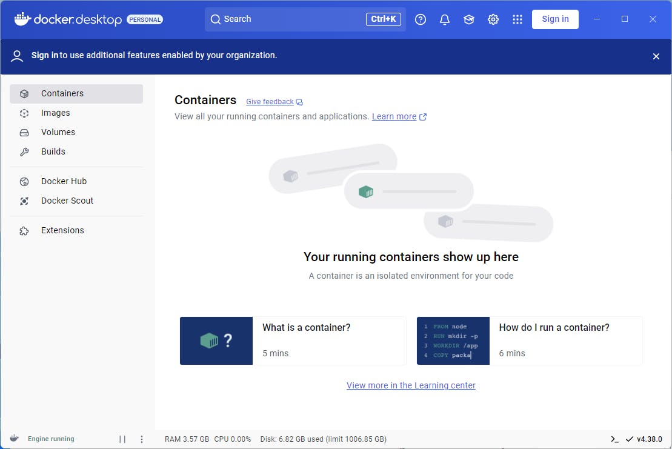
Task: Click the Volumes drive icon
Action: pyautogui.click(x=24, y=133)
